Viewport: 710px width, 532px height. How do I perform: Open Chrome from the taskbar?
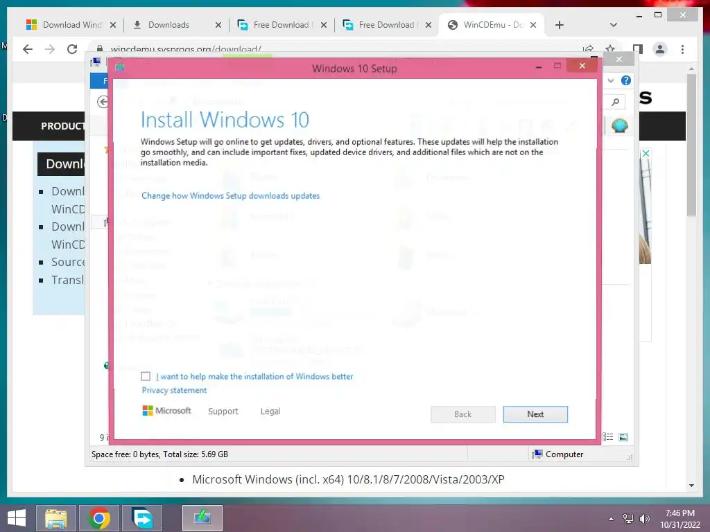coord(99,518)
